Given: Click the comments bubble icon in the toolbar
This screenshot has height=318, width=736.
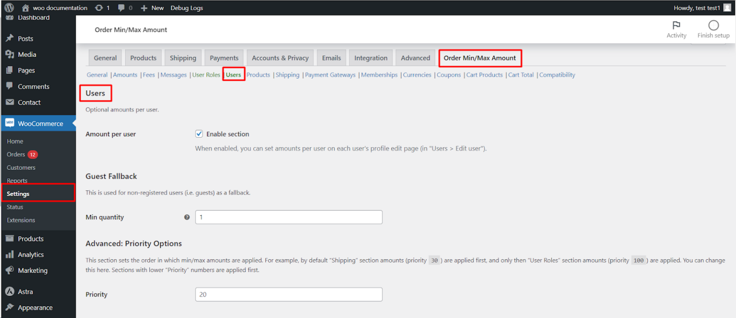Looking at the screenshot, I should (x=121, y=8).
